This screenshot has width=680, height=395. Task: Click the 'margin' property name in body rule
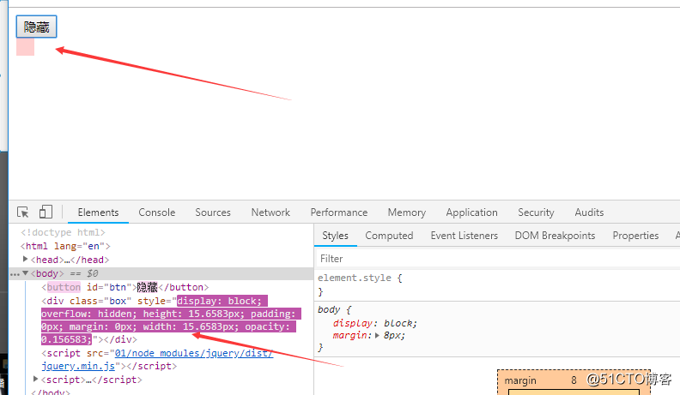[352, 335]
